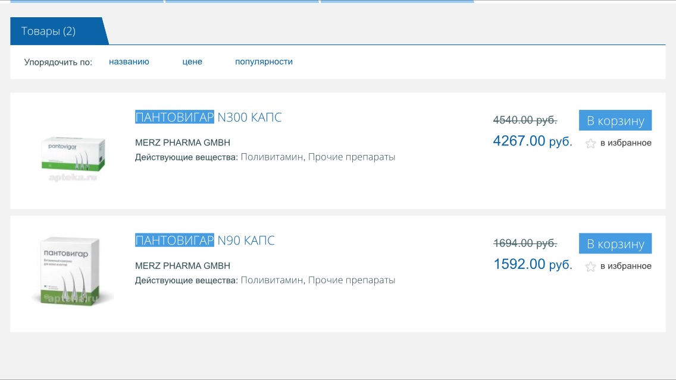The height and width of the screenshot is (380, 676).
Task: Click the favorites star icon for Пантовигар N90
Action: tap(590, 267)
